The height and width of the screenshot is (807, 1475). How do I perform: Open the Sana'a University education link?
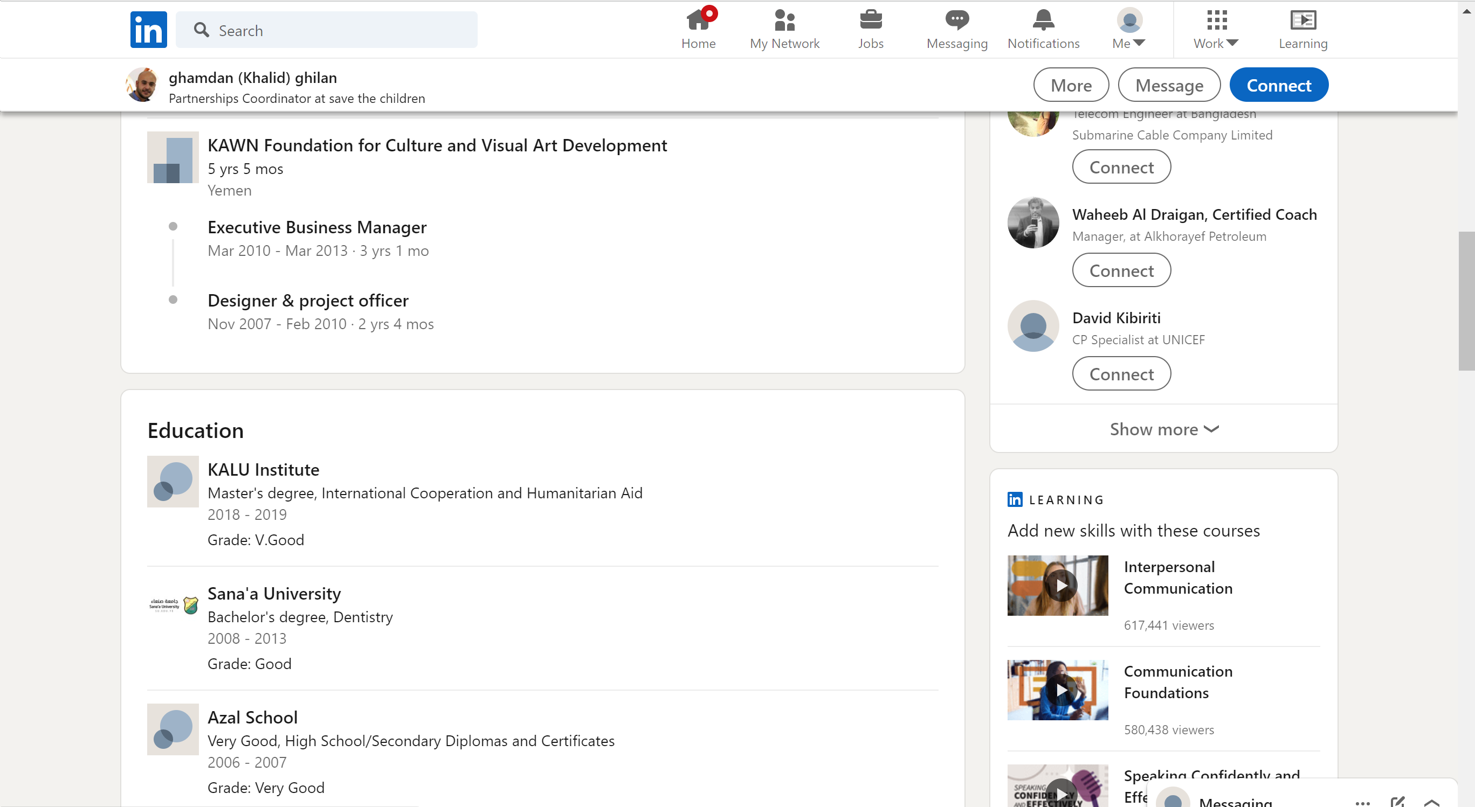coord(274,594)
